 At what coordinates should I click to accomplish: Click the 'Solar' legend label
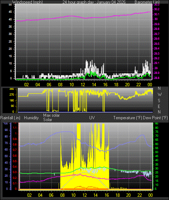click(48, 120)
